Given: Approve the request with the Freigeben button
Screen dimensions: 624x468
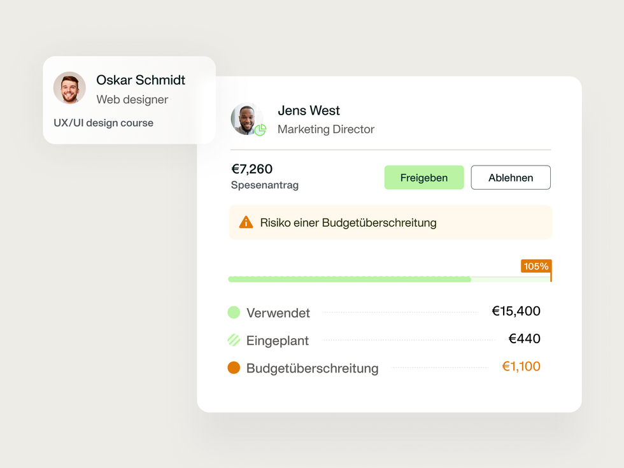Looking at the screenshot, I should coord(424,178).
